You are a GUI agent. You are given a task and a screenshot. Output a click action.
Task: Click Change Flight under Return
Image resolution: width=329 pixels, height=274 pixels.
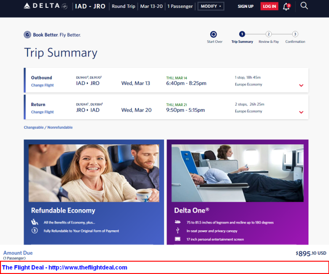coord(42,112)
